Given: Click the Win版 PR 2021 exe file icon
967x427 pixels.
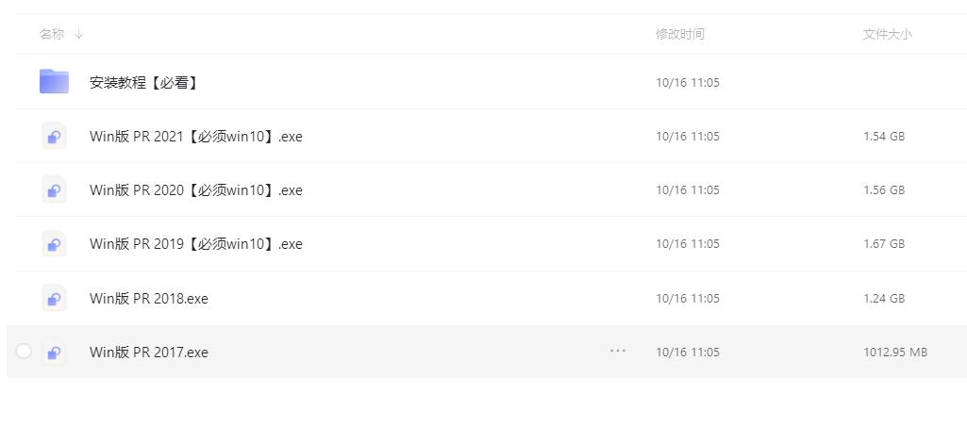Looking at the screenshot, I should 55,136.
